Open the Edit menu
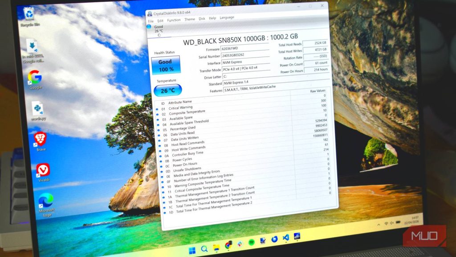This screenshot has width=456, height=257. pos(160,21)
